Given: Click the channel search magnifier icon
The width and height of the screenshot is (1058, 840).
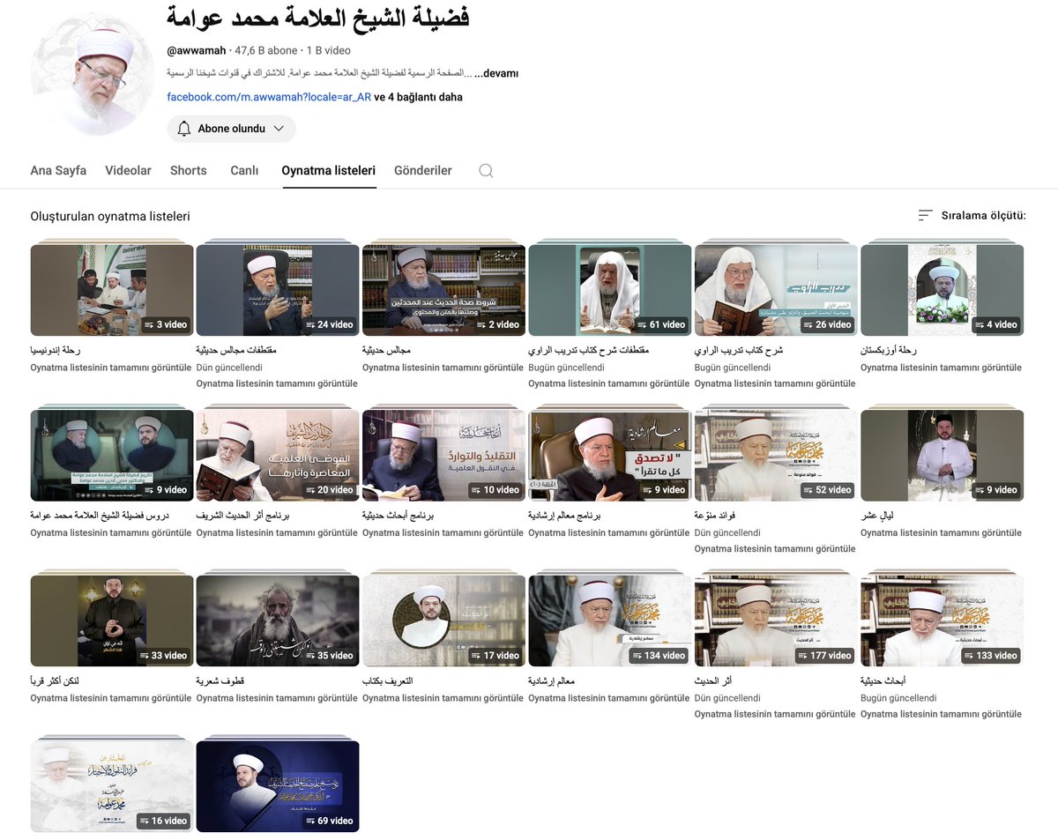Looking at the screenshot, I should coord(486,171).
